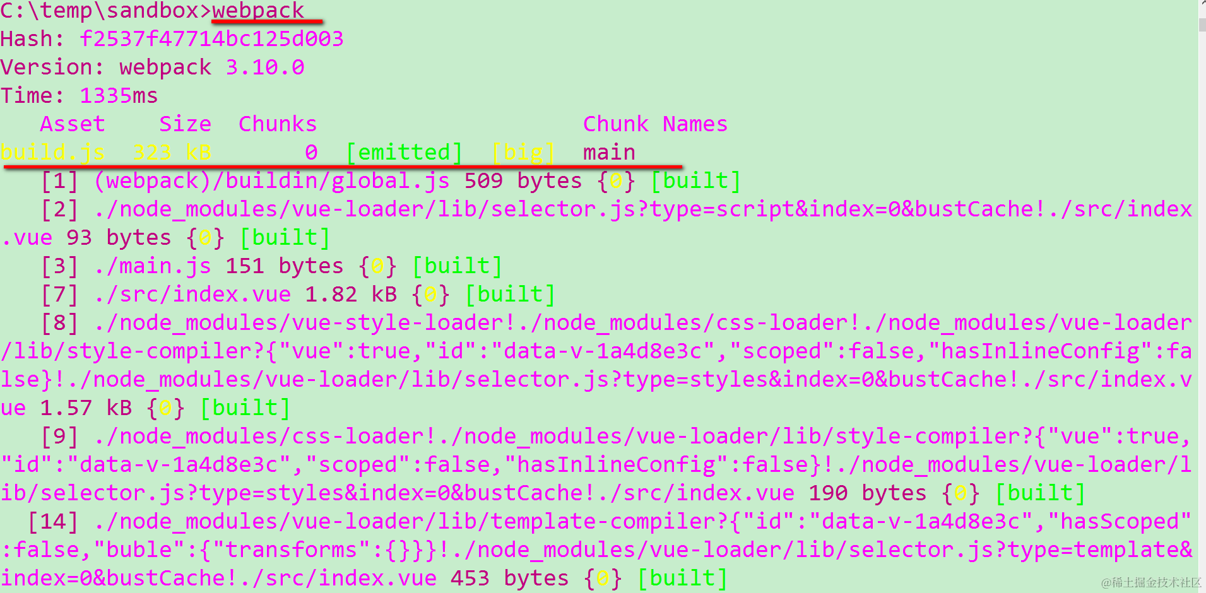Click the typed webpack command
Image resolution: width=1206 pixels, height=593 pixels.
coord(258,11)
